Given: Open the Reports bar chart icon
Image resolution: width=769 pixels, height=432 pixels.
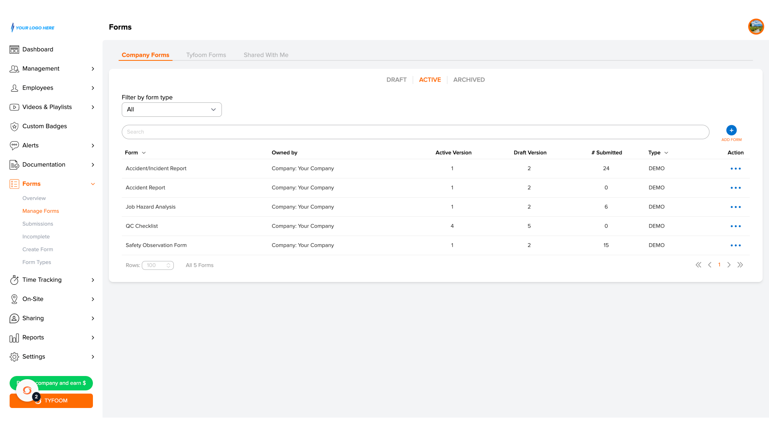Looking at the screenshot, I should click(x=14, y=338).
